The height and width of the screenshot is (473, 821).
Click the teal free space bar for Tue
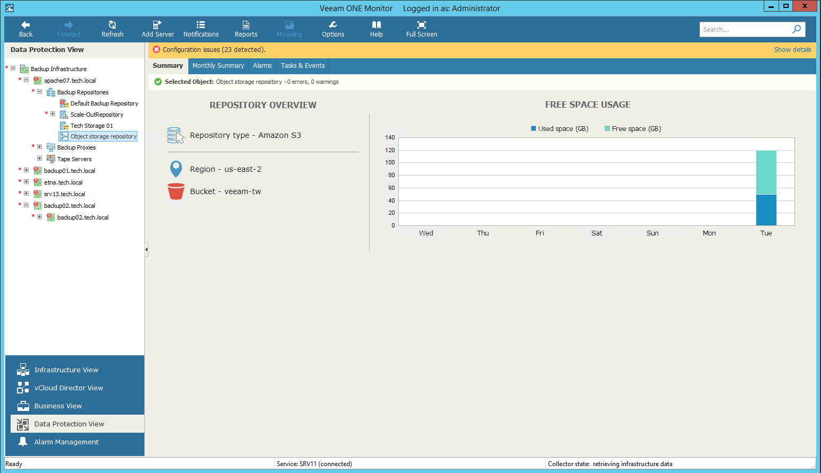point(766,172)
